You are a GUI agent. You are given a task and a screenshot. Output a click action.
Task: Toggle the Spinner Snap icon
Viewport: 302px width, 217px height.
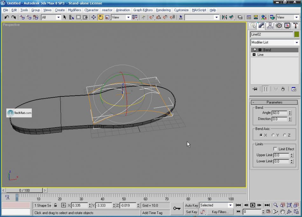[172, 17]
